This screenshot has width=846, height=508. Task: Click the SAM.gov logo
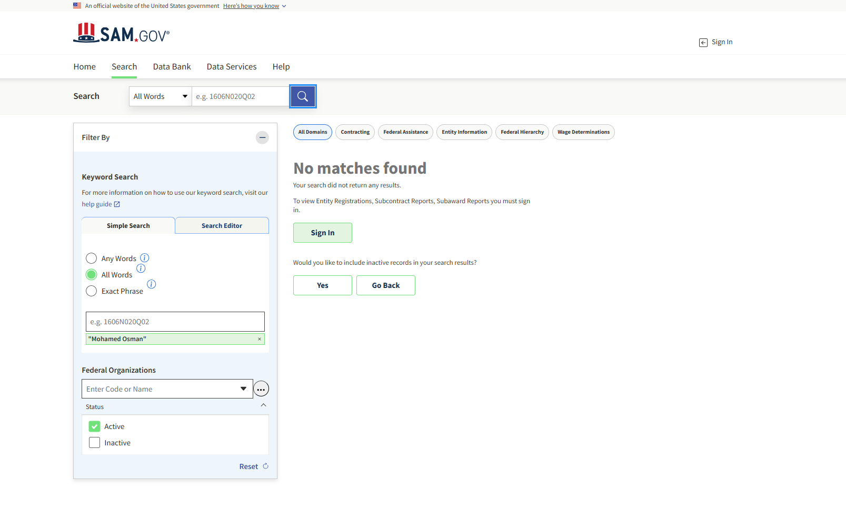coord(122,34)
